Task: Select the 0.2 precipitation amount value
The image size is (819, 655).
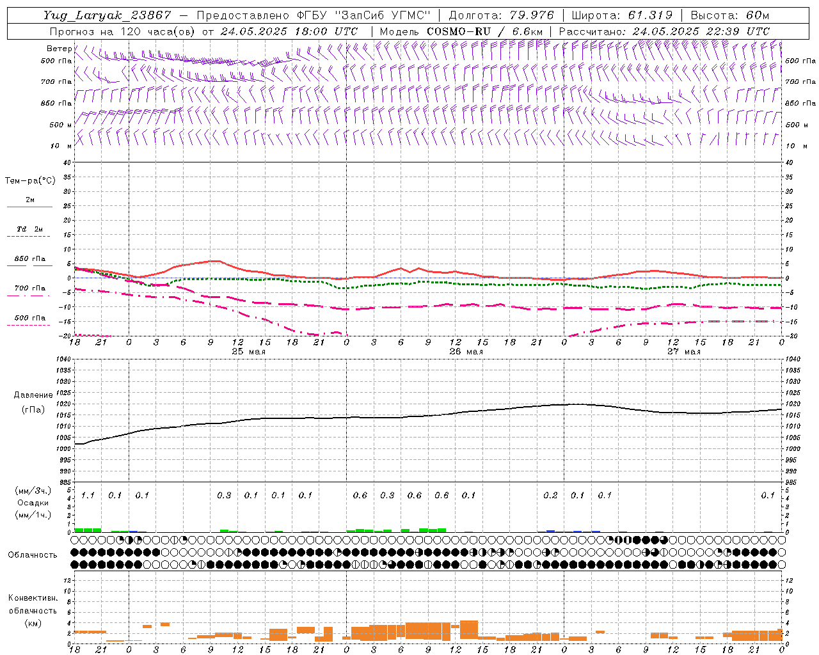Action: click(x=550, y=495)
